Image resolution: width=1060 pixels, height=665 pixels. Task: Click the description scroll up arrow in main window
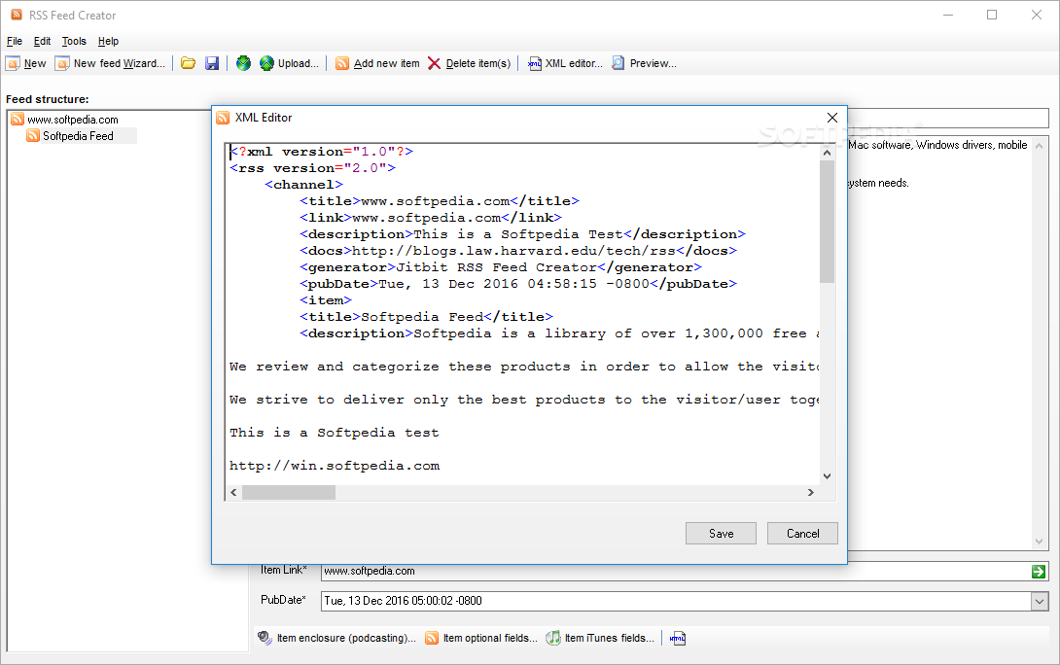pos(1039,145)
